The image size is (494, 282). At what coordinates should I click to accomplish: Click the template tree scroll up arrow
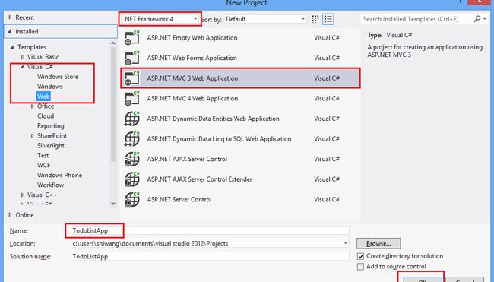[113, 43]
